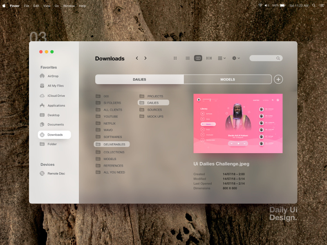The height and width of the screenshot is (245, 327).
Task: Select the DELIVERABLES folder
Action: (x=112, y=144)
